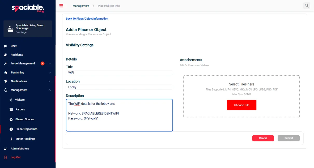Click the Spaciable living logo
Viewport: 314px width, 168px height.
(x=28, y=8)
